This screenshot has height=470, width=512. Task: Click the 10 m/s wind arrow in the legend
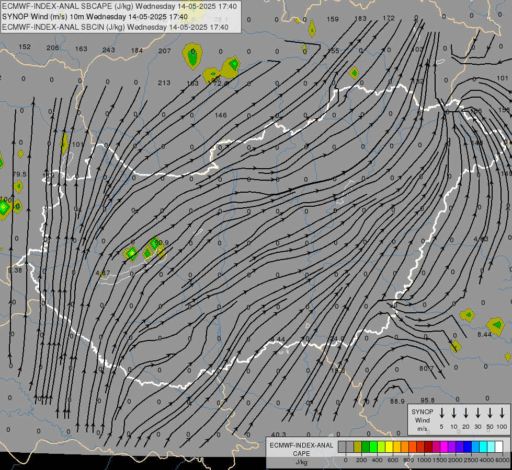coord(453,413)
